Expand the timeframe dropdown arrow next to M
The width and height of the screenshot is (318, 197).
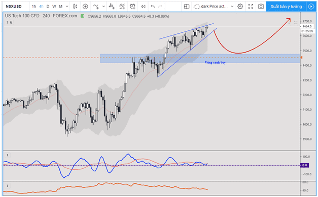pyautogui.click(x=67, y=7)
